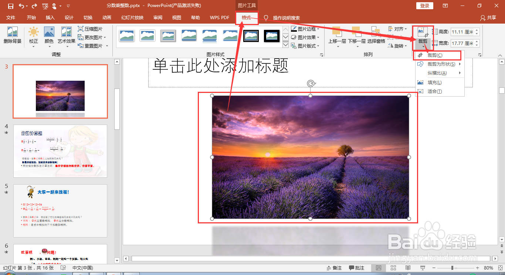
Task: Click the Save icon in quick access toolbar
Action: point(10,6)
